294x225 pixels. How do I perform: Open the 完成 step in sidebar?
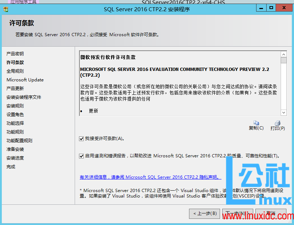coord(12,166)
